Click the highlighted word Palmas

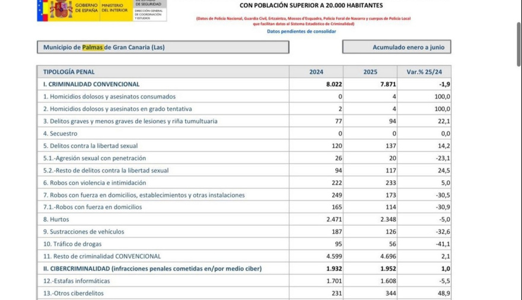93,47
